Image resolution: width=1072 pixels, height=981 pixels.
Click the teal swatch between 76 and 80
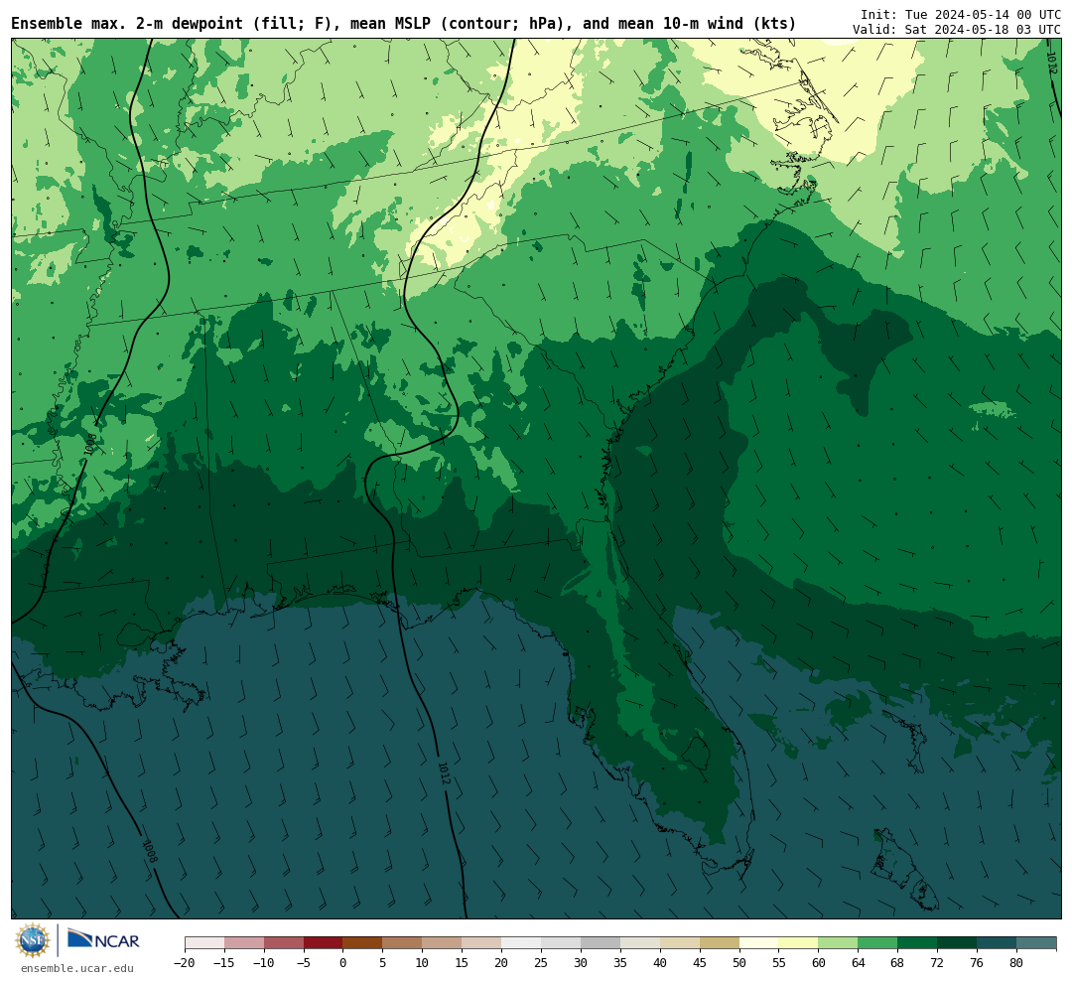tap(997, 943)
